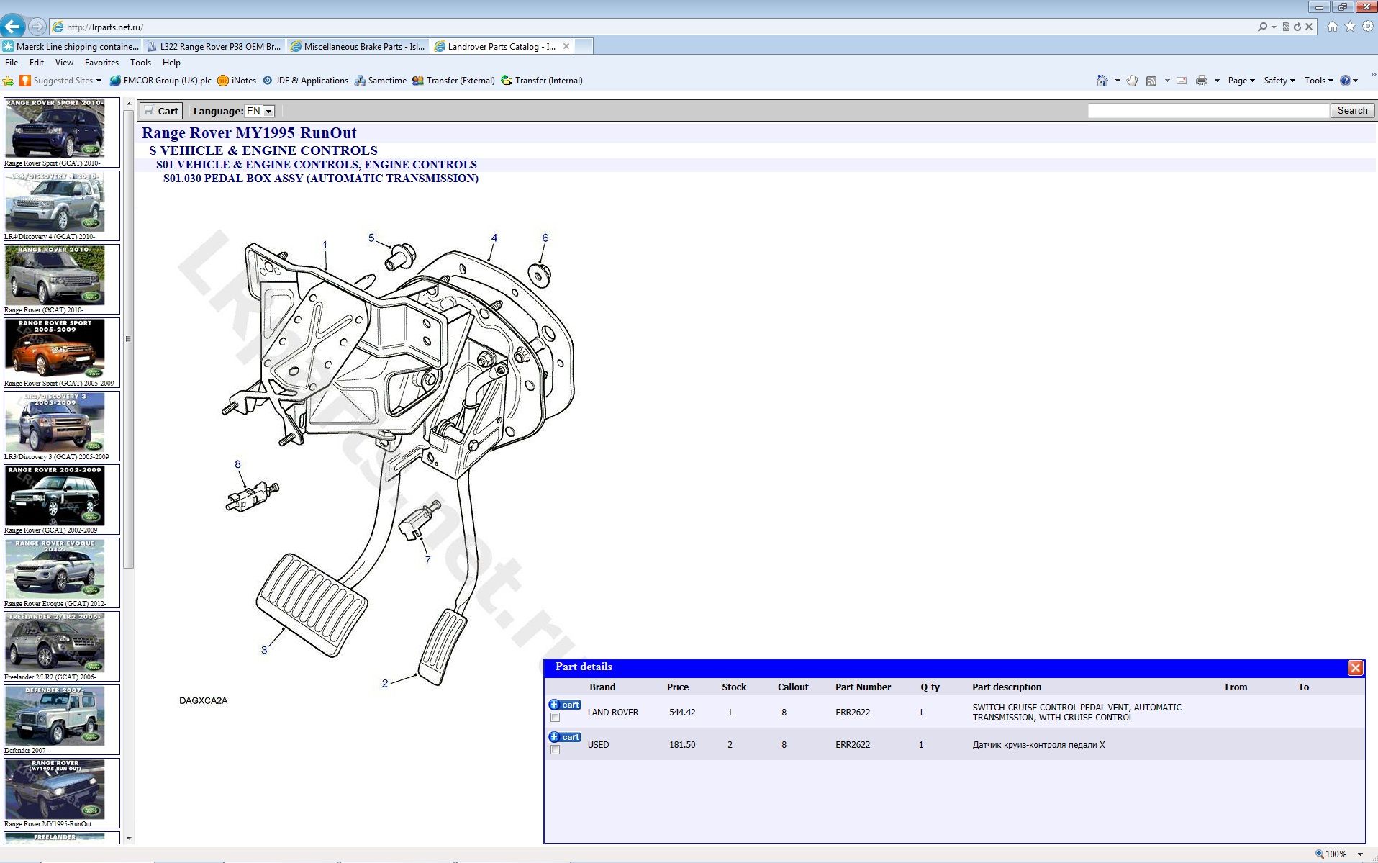
Task: Switch to Maersk Line shipping tab
Action: [x=71, y=46]
